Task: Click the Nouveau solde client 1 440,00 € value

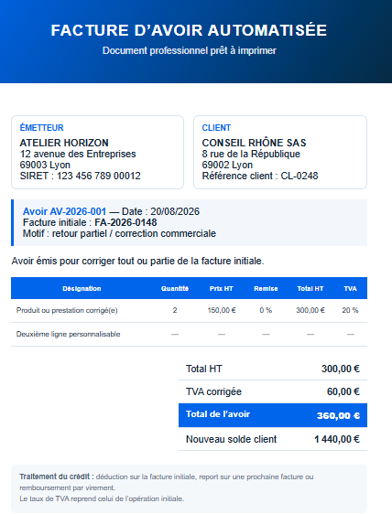Action: 337,439
